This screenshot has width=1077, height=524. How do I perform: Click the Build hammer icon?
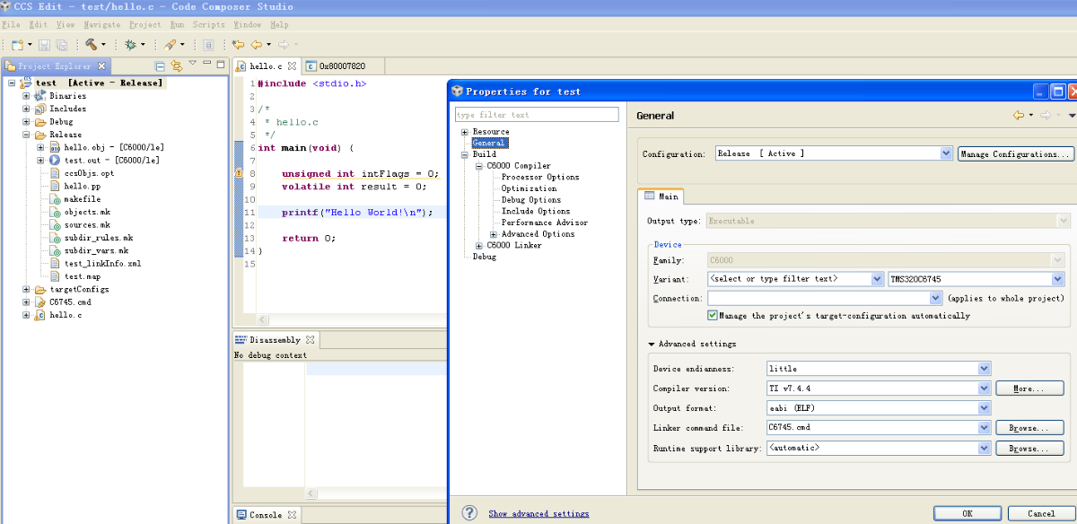coord(91,44)
